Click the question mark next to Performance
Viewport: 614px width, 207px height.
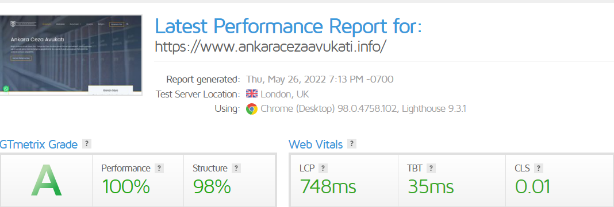[x=159, y=169]
